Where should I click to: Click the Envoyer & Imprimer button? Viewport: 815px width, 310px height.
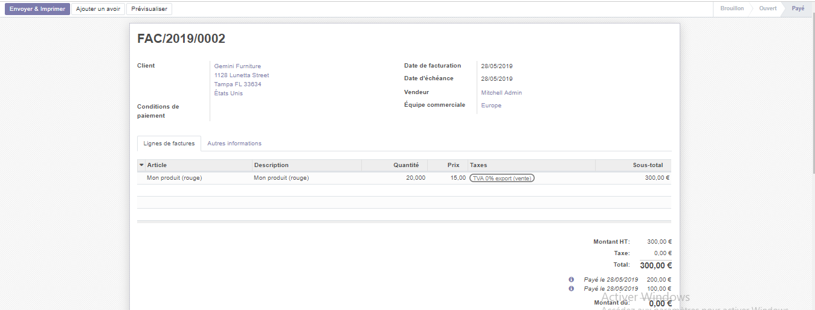pos(37,9)
